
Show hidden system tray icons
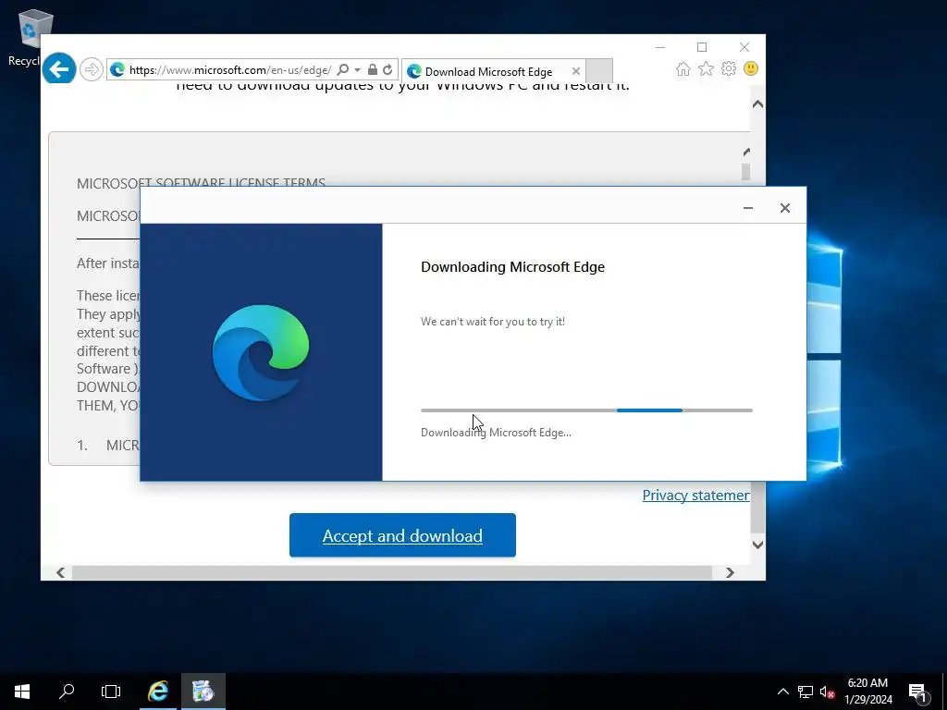click(x=782, y=692)
